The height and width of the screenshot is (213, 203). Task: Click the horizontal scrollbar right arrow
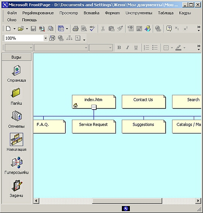(198, 200)
